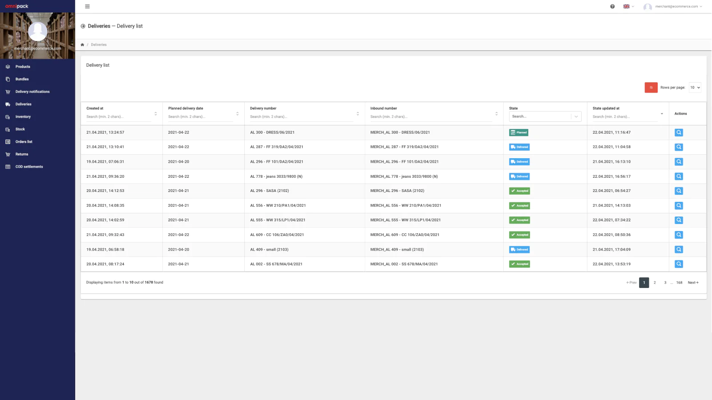Open the language flag selector
This screenshot has width=712, height=400.
pos(628,7)
